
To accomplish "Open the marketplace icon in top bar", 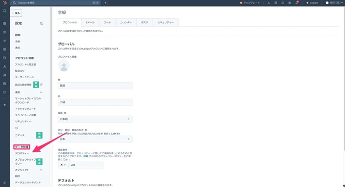I will (x=276, y=3).
